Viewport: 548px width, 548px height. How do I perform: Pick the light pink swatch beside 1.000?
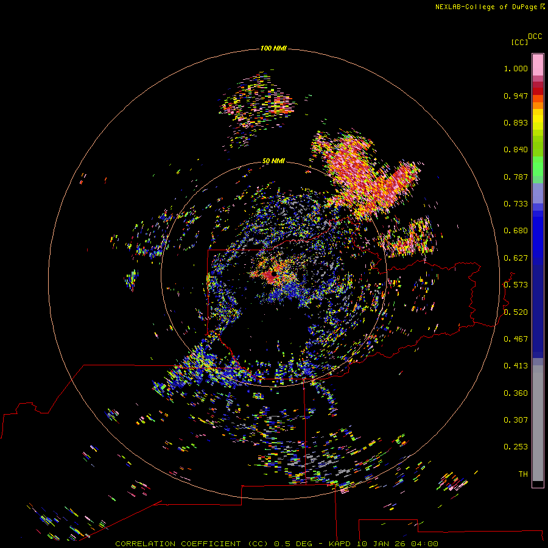538,65
